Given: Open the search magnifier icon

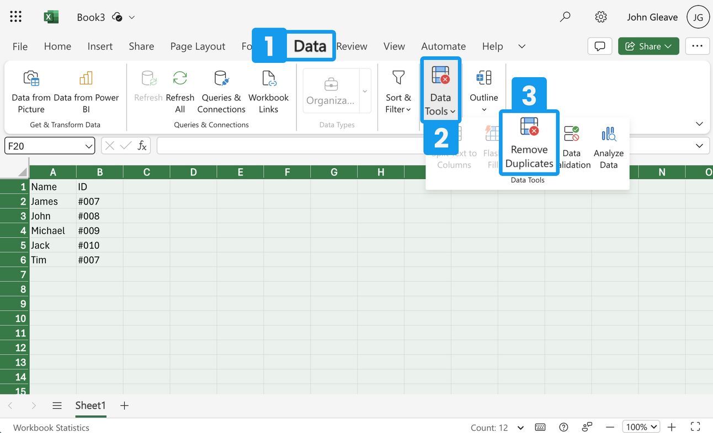Looking at the screenshot, I should (565, 17).
